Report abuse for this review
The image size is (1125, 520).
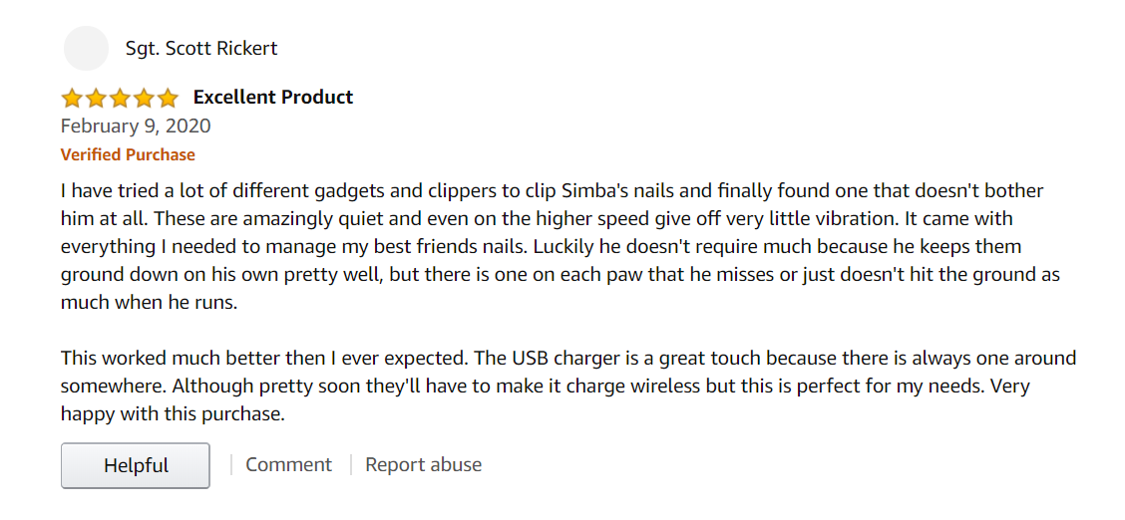point(423,465)
